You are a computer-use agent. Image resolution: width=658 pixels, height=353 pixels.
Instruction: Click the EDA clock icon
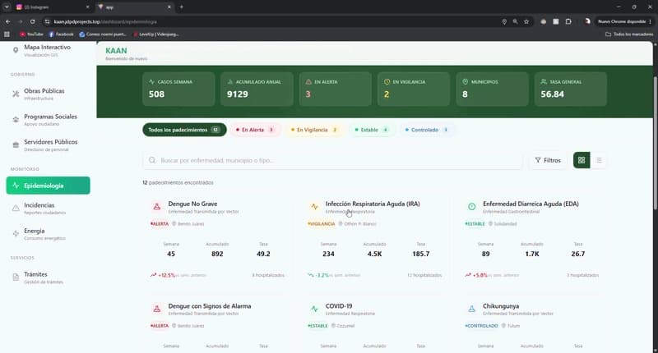[471, 206]
